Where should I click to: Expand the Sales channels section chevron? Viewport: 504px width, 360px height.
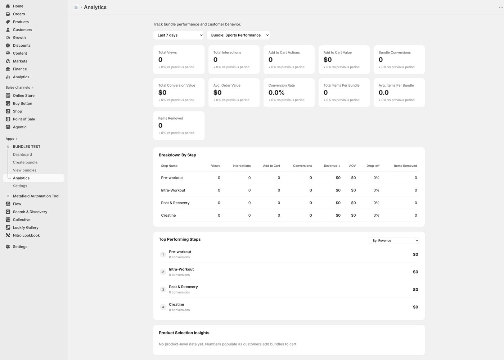pos(32,88)
